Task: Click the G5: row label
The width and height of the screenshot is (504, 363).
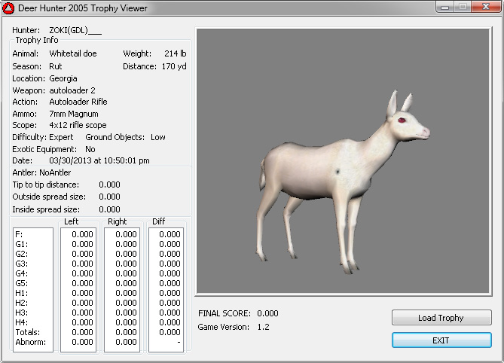Action: coord(22,283)
